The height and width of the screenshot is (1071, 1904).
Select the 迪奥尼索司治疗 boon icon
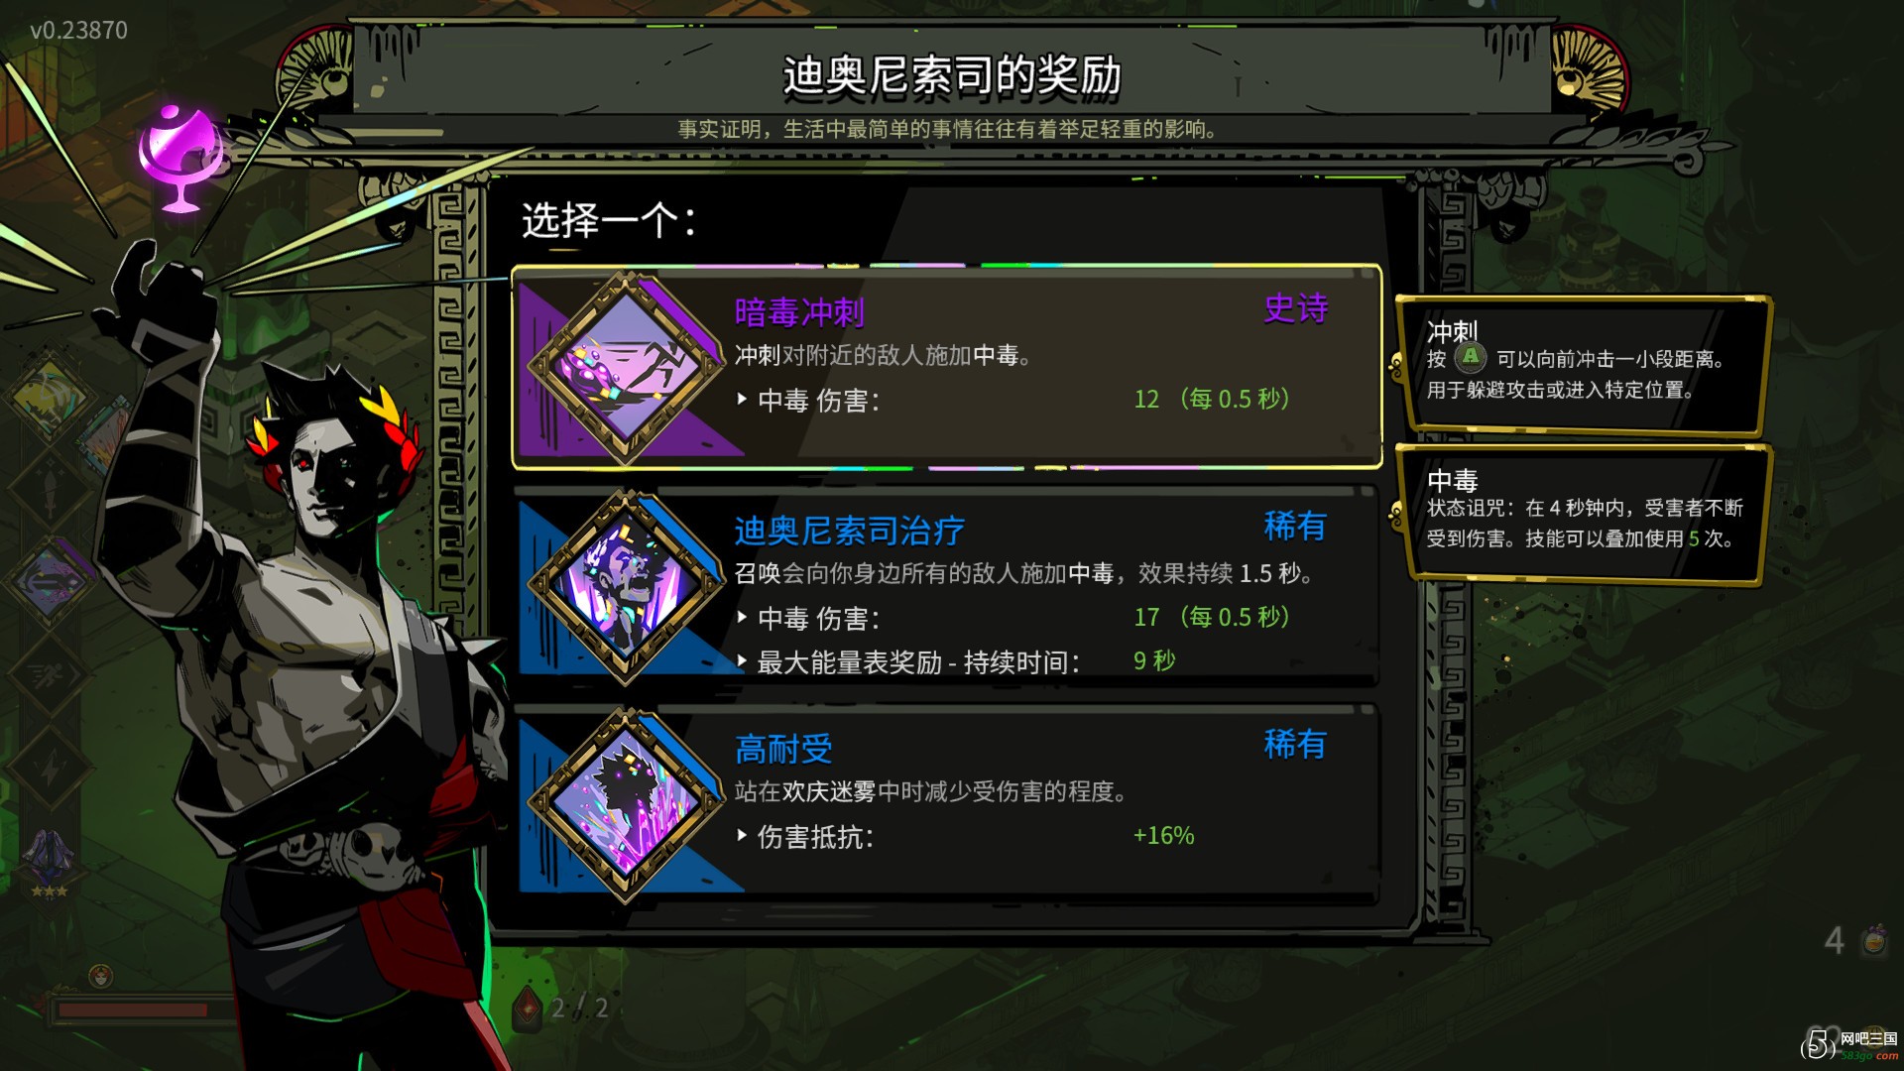point(626,586)
